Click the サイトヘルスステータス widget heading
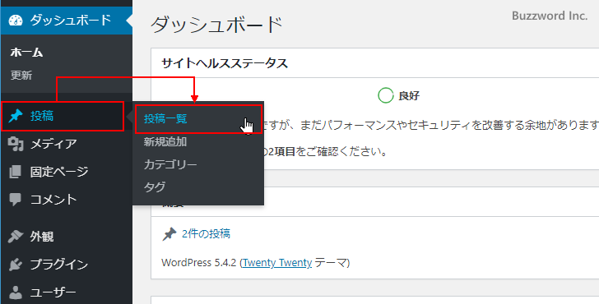 point(225,63)
